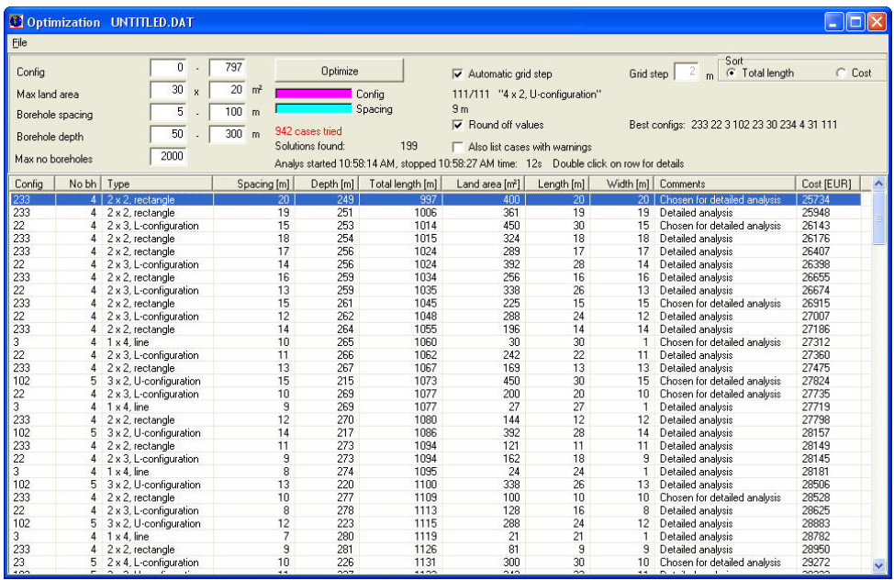This screenshot has width=894, height=580.
Task: Select the first 2 x 3, L-configuration row
Action: tap(152, 226)
